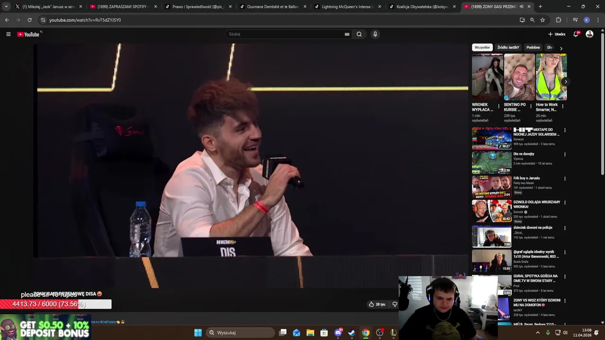Show hidden system tray icons

[x=537, y=332]
